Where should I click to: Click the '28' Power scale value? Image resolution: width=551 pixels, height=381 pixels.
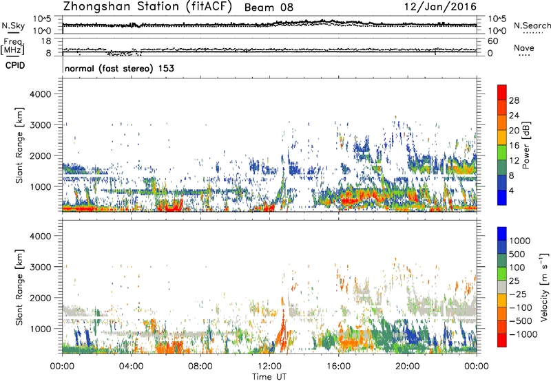pos(514,100)
